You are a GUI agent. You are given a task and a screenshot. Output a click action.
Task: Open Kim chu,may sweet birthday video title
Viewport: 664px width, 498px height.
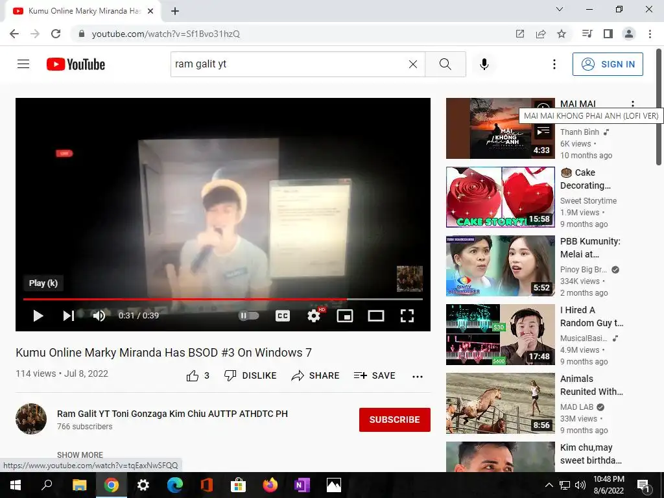591,454
